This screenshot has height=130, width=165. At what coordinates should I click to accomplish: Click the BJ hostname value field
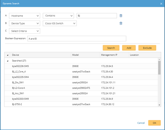pos(96,16)
